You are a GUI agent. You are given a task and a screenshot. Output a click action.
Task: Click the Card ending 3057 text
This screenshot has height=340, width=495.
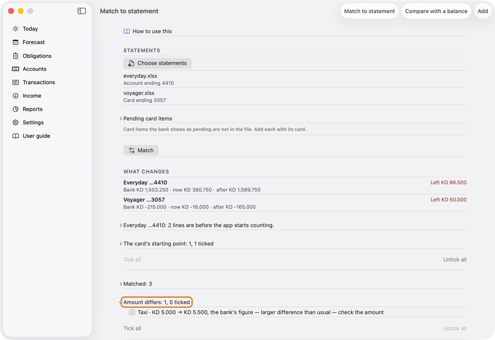(145, 100)
